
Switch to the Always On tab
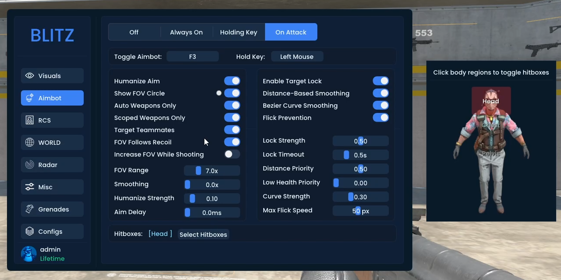tap(186, 32)
